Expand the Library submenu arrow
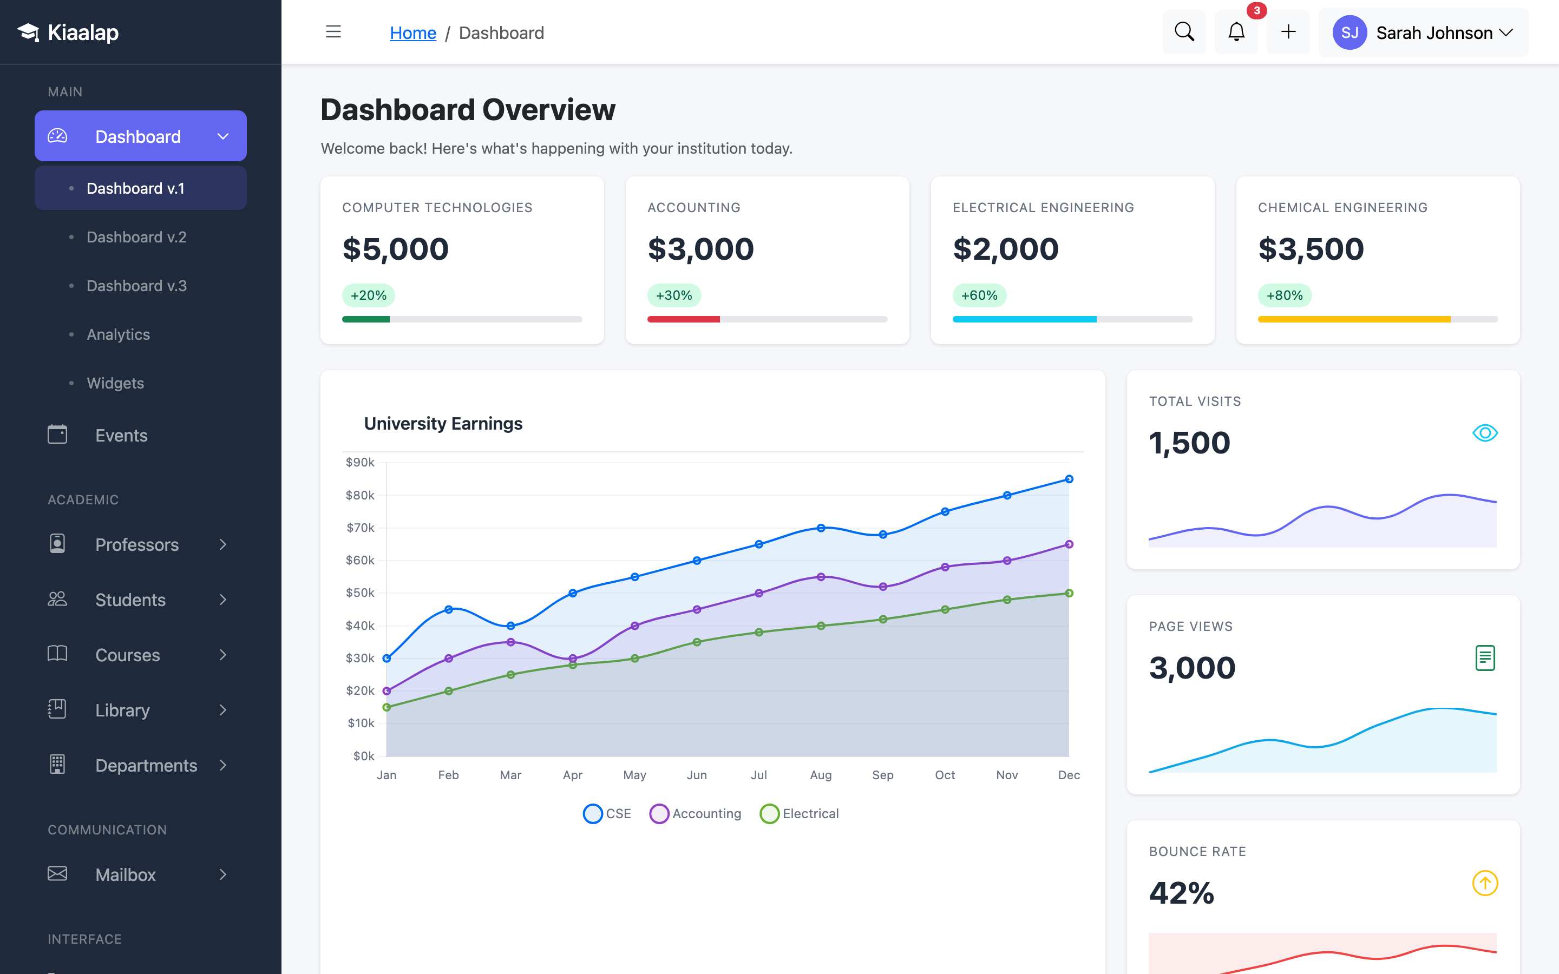1559x974 pixels. click(223, 710)
